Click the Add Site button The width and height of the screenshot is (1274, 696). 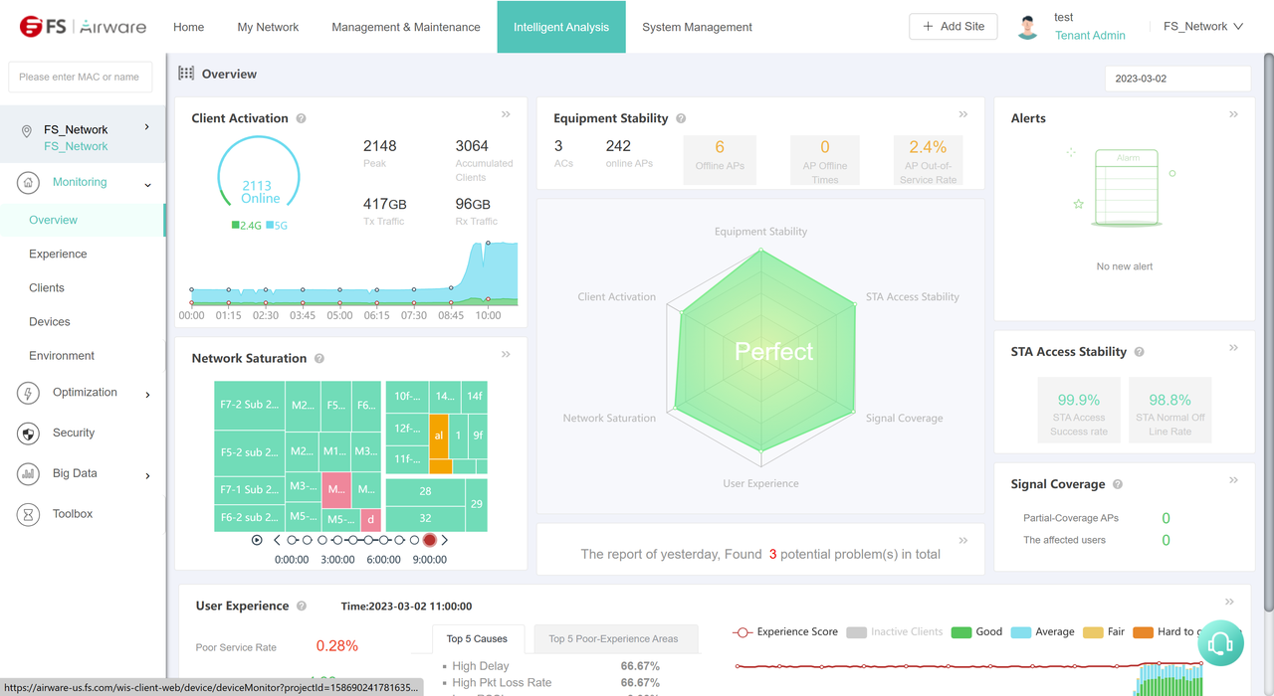pos(953,27)
